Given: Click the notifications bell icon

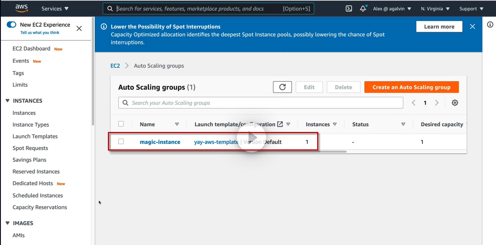Looking at the screenshot, I should 363,8.
